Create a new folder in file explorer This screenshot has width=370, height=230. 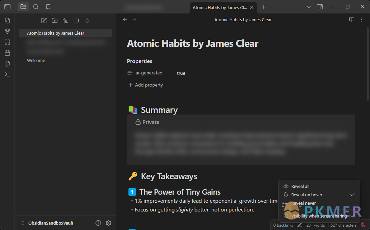pyautogui.click(x=54, y=21)
